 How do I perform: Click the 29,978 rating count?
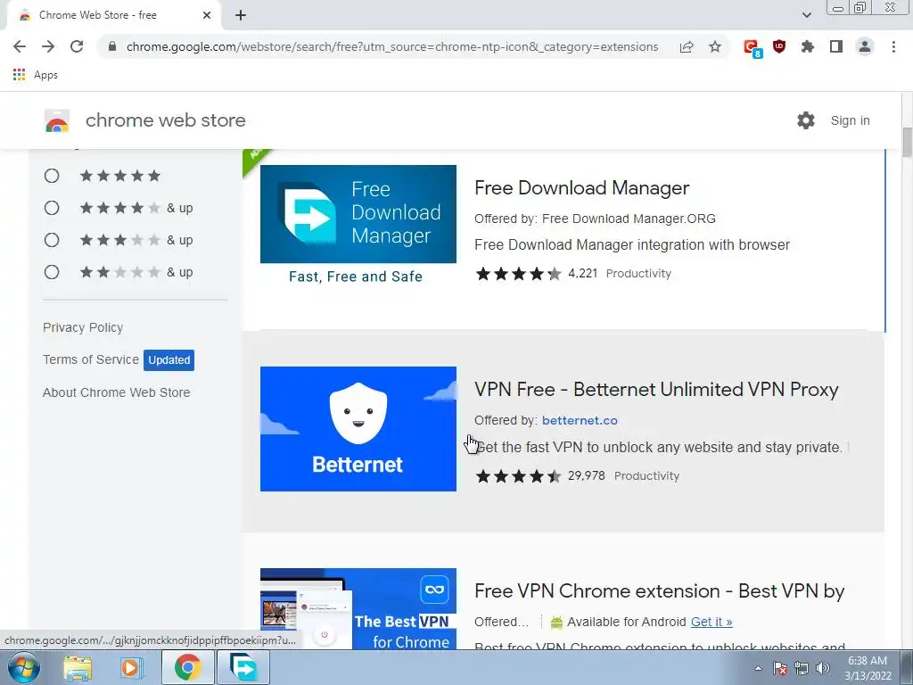point(587,476)
